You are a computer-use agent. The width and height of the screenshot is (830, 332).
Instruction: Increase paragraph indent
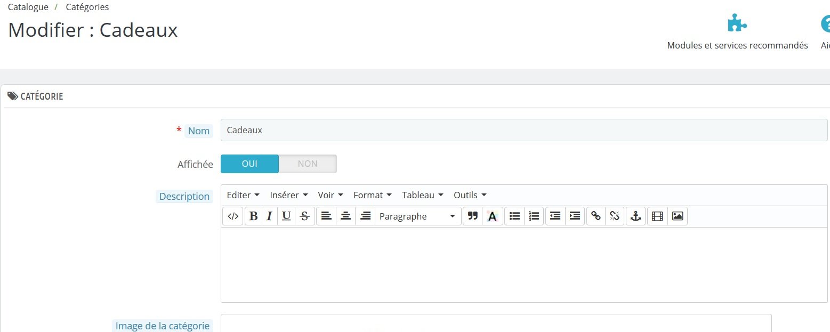[575, 216]
